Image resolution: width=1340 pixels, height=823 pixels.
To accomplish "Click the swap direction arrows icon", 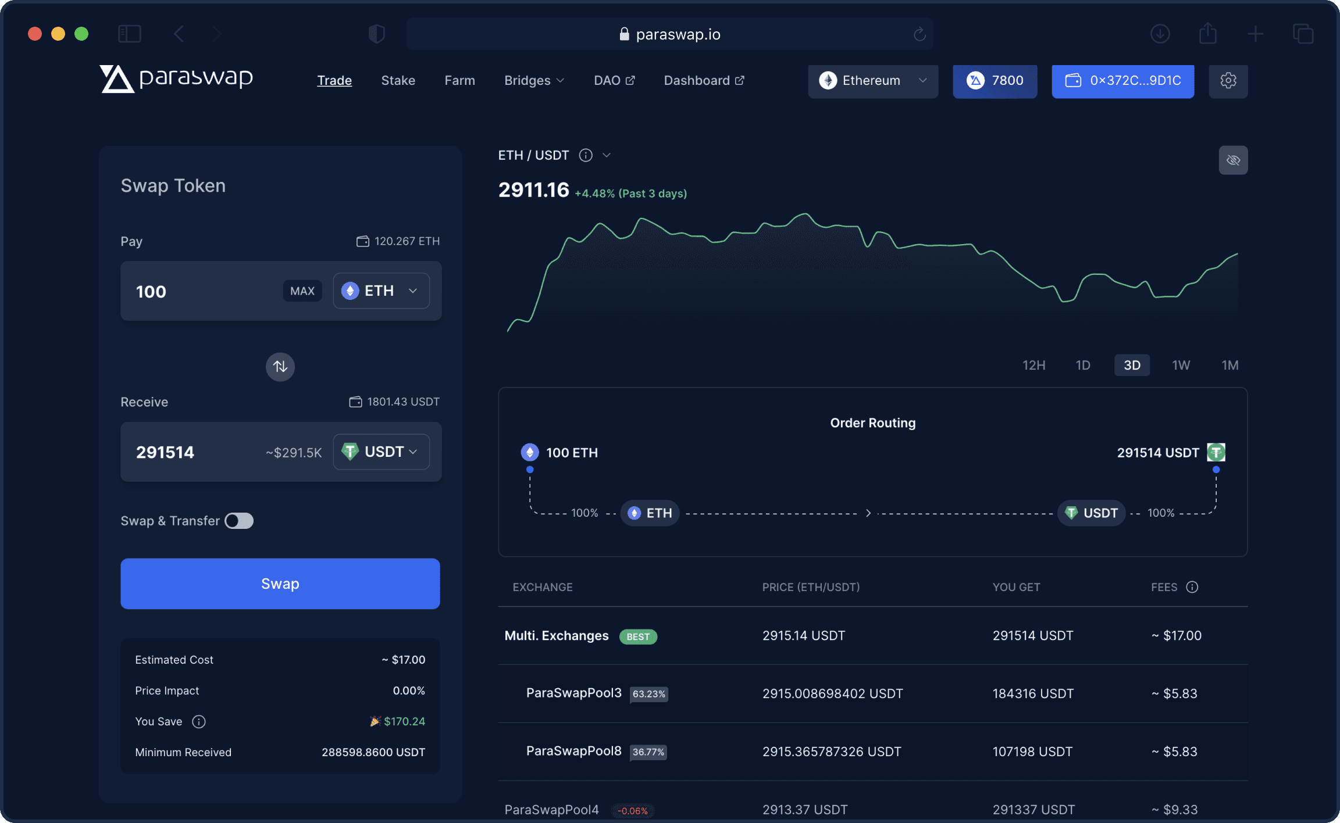I will (x=280, y=367).
